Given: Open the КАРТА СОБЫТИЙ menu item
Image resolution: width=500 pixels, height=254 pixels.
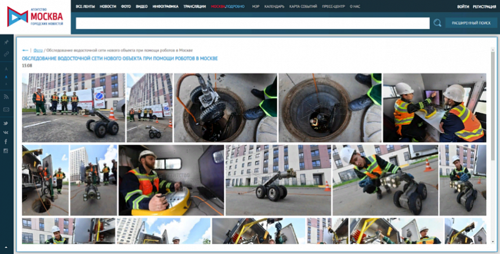Looking at the screenshot, I should [303, 6].
